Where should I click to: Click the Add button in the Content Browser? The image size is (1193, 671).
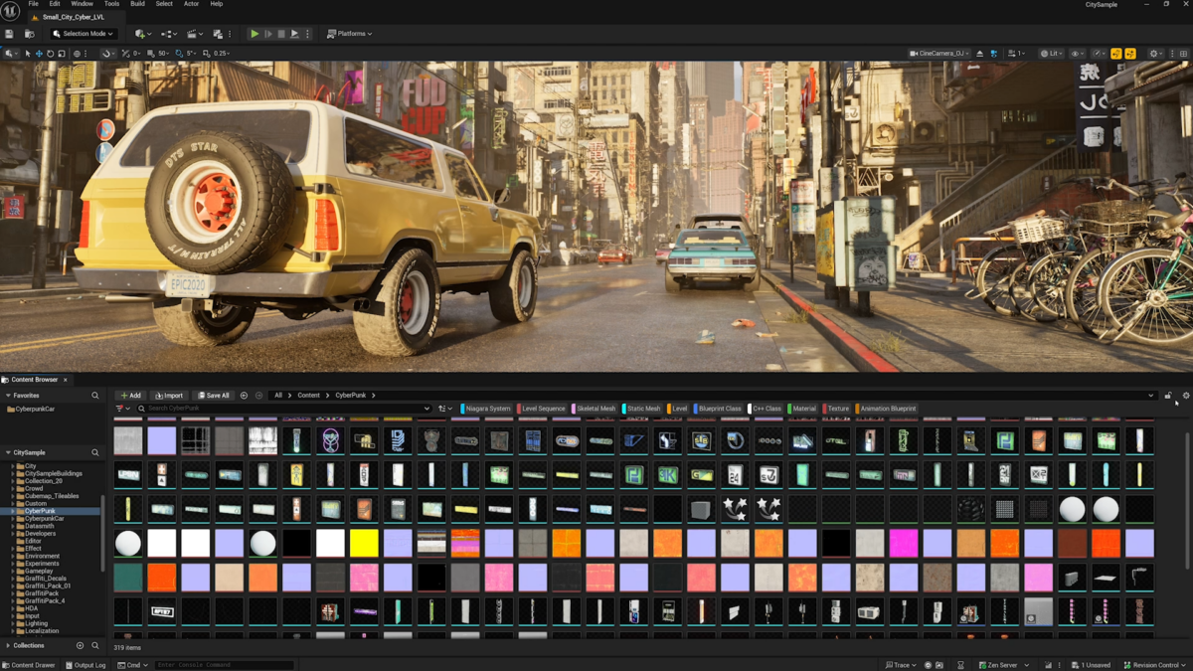coord(130,396)
